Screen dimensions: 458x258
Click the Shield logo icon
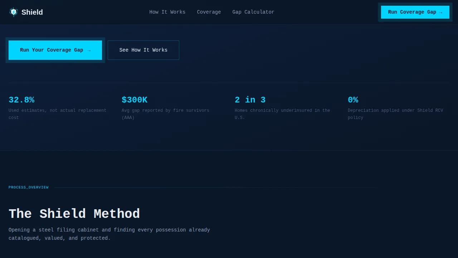coord(13,12)
